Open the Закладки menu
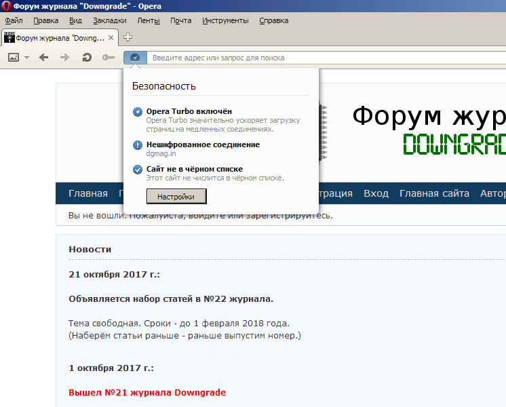This screenshot has height=407, width=506. (x=109, y=20)
